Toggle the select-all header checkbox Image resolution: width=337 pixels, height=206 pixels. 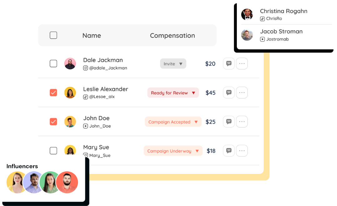53,35
